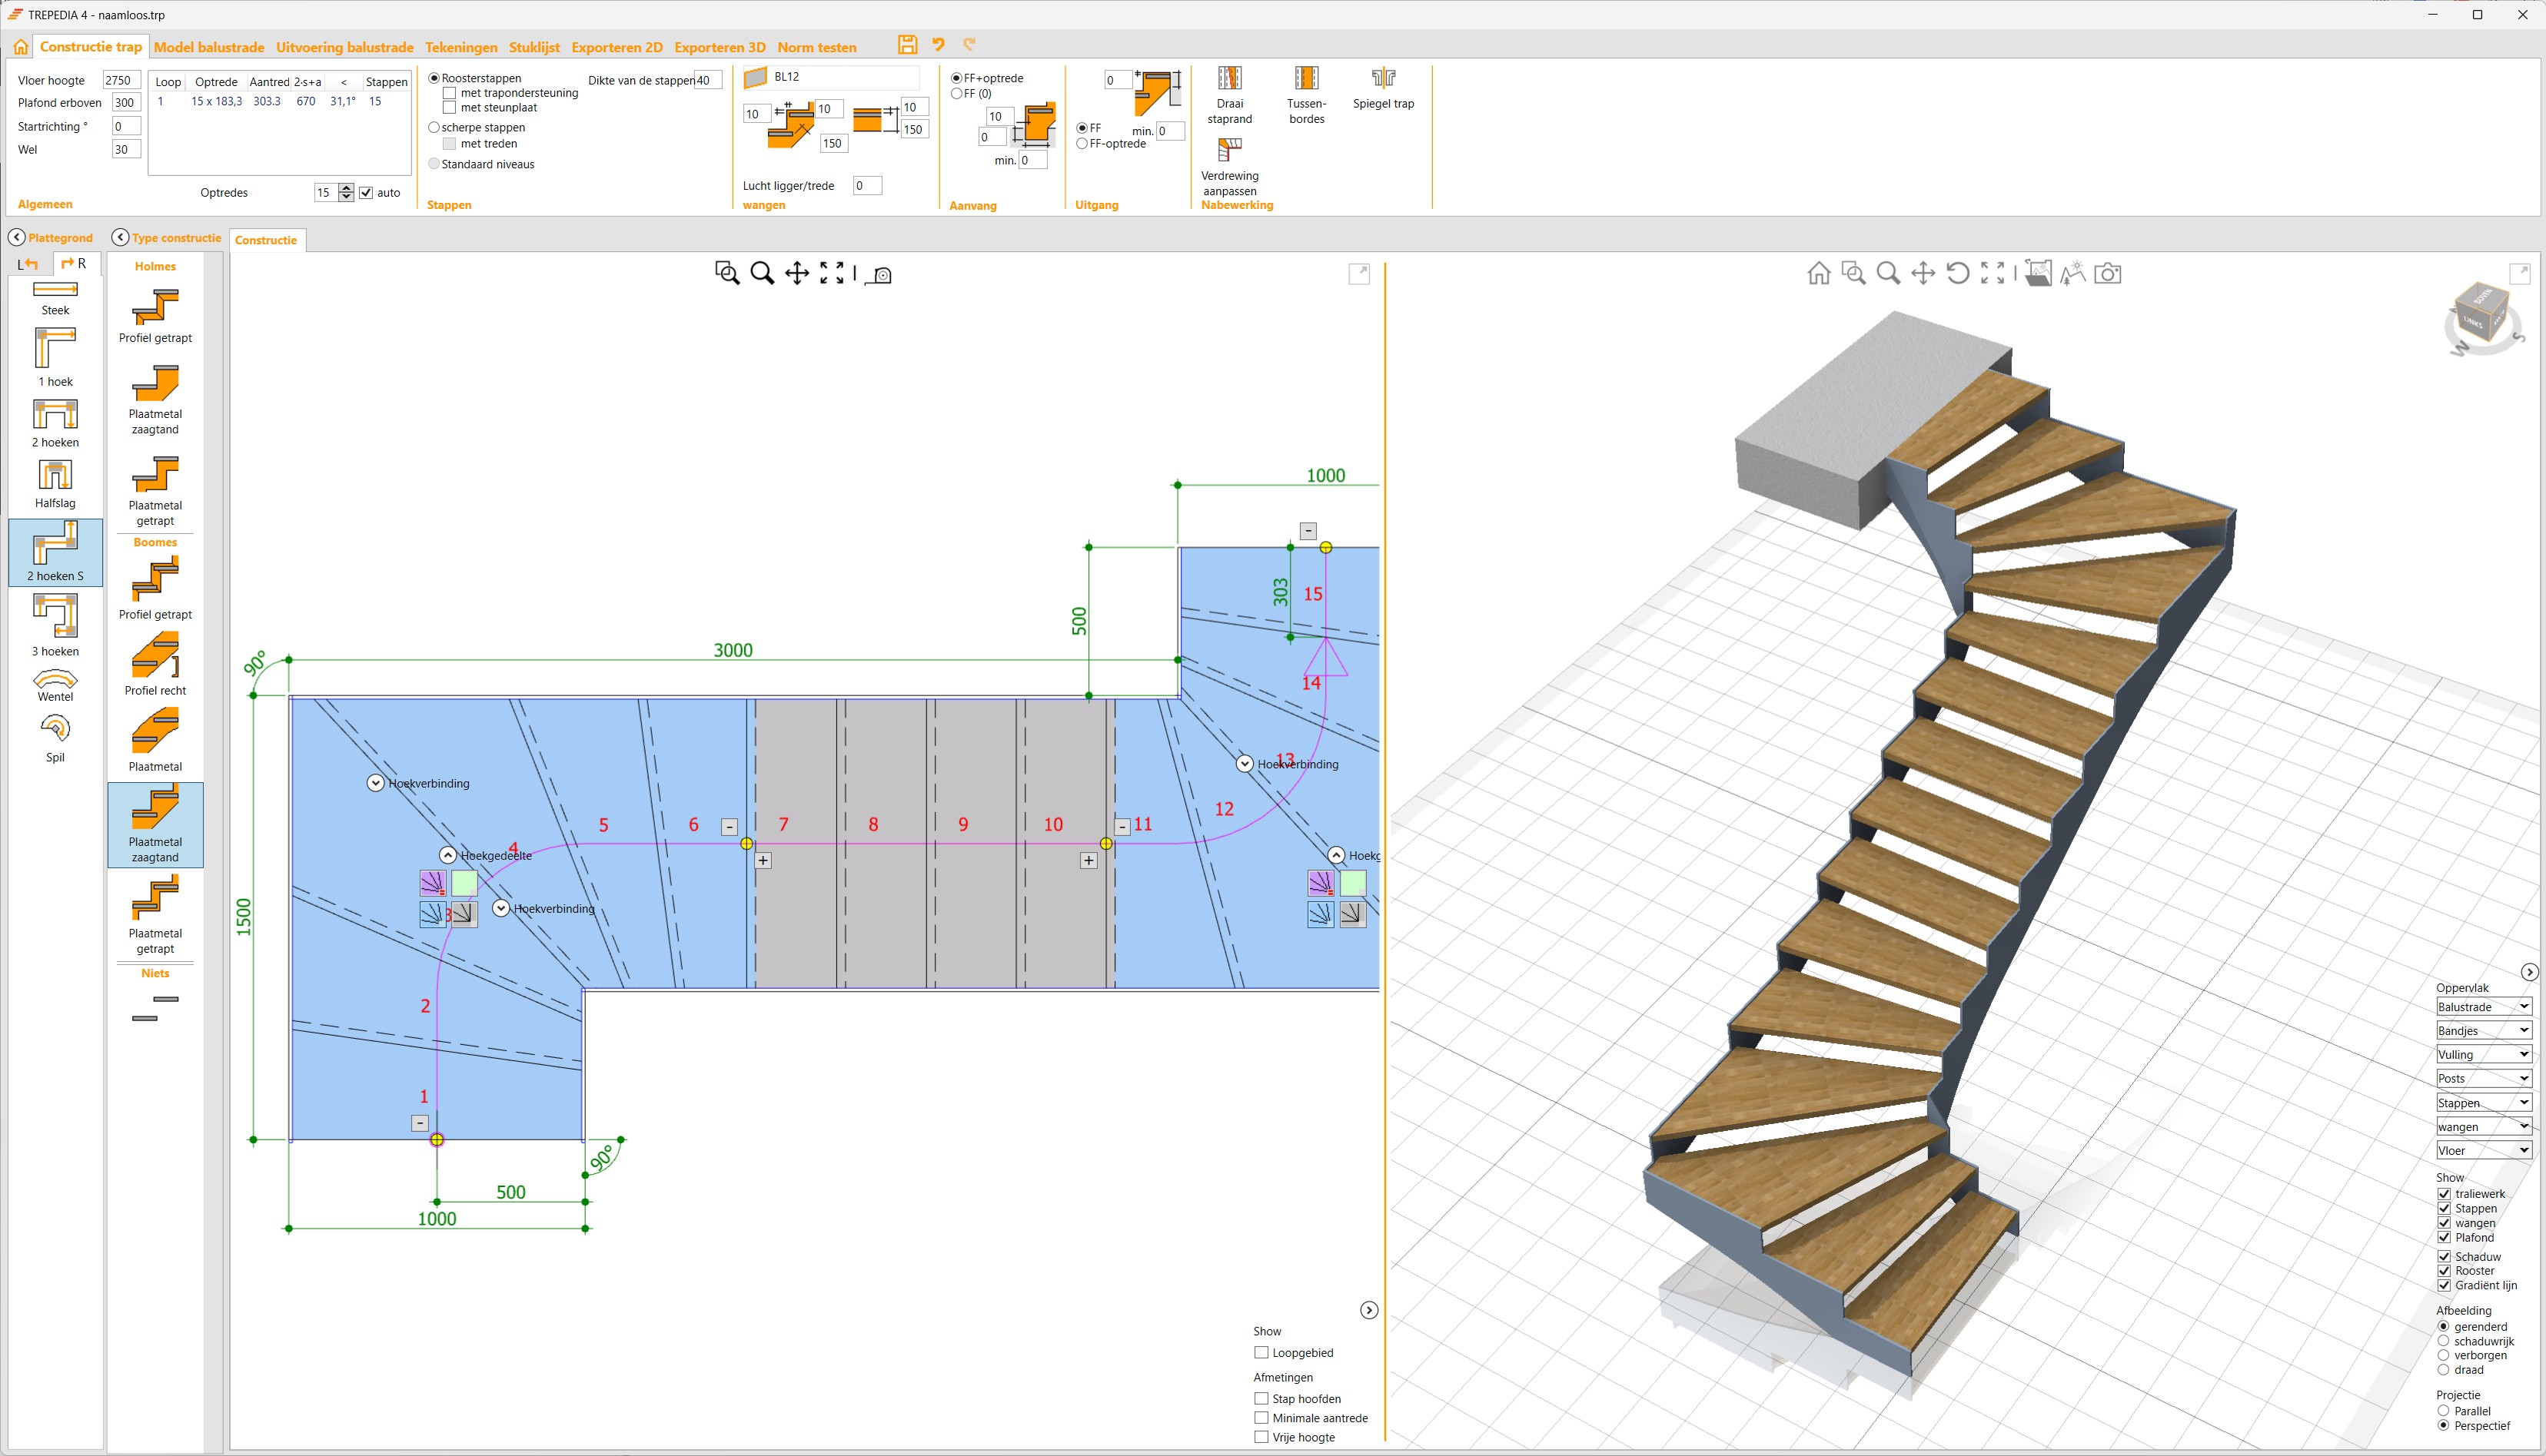The image size is (2546, 1456).
Task: Disable the Schaduw display option
Action: point(2445,1256)
